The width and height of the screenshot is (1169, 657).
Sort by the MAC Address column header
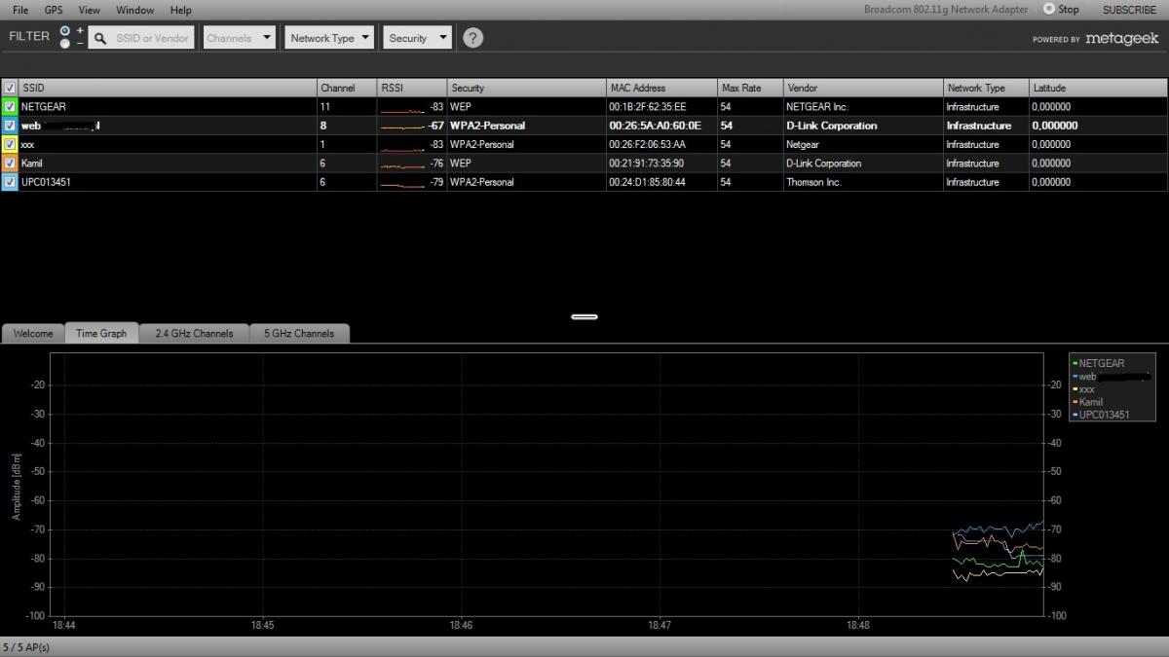pos(661,88)
